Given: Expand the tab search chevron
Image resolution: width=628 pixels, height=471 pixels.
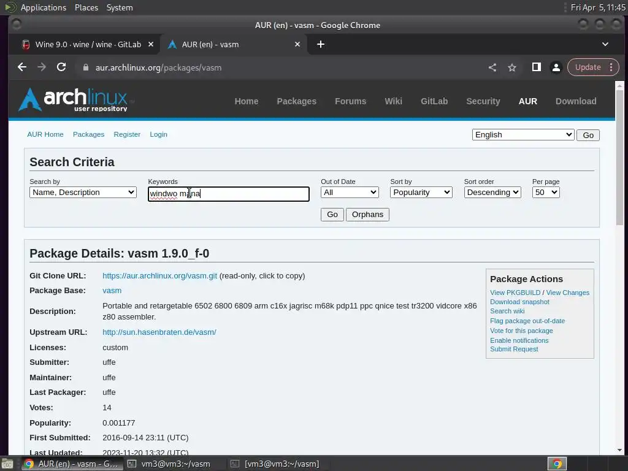Looking at the screenshot, I should tap(605, 44).
